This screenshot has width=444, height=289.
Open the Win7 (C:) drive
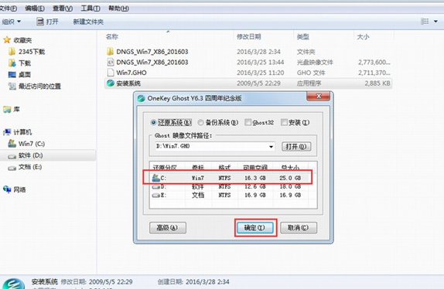[x=26, y=144]
